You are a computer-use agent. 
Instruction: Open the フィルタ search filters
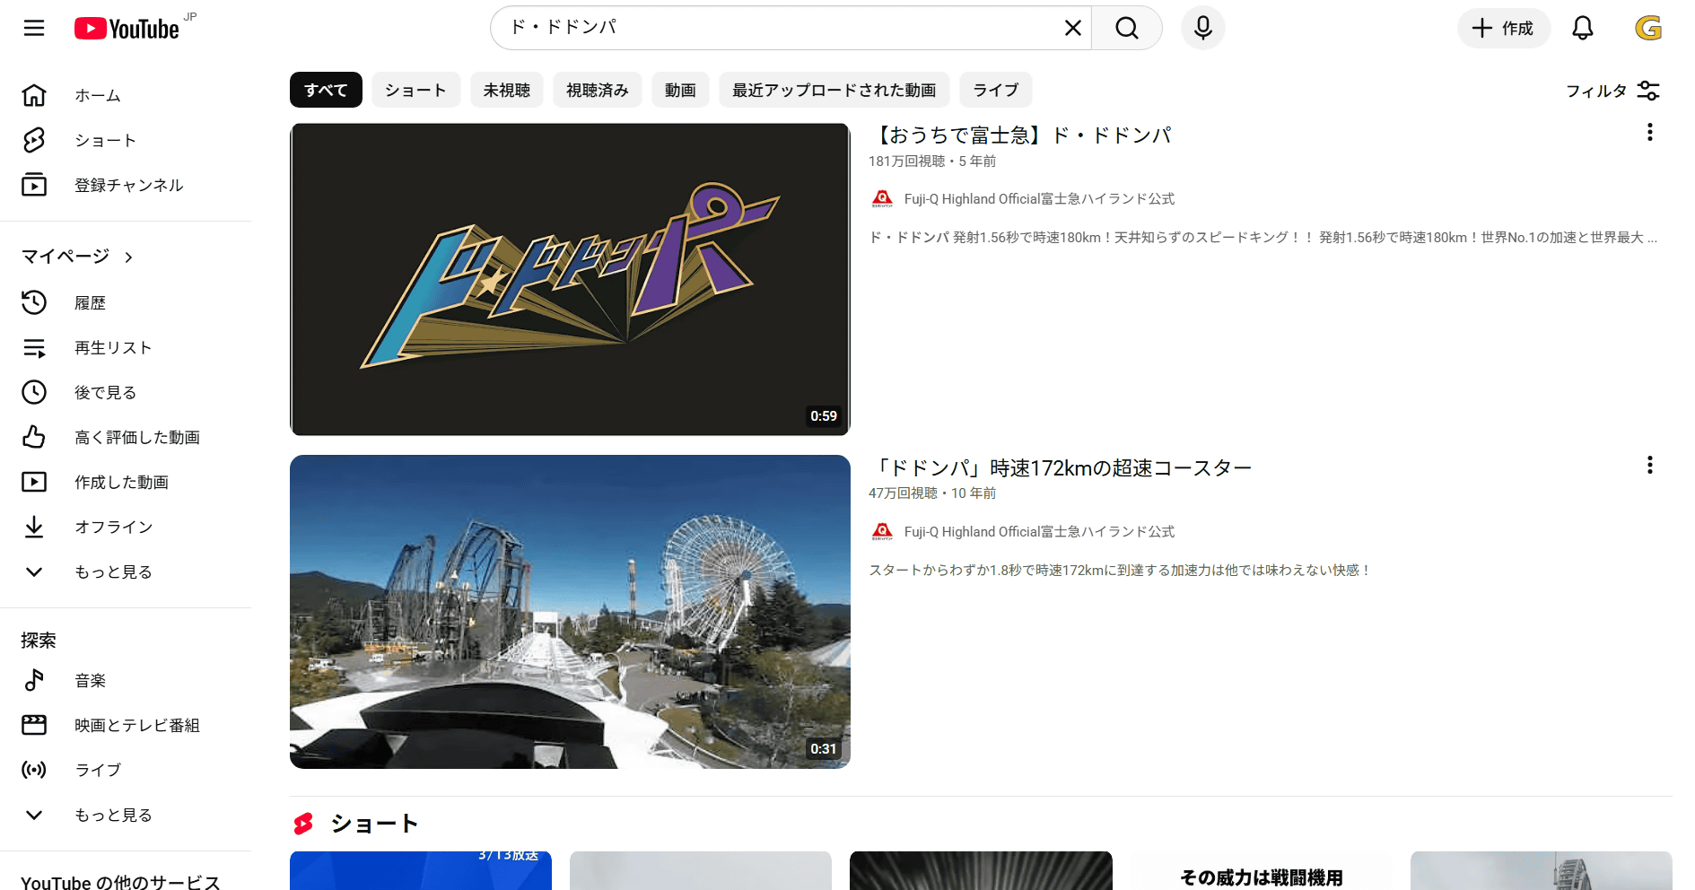1612,91
